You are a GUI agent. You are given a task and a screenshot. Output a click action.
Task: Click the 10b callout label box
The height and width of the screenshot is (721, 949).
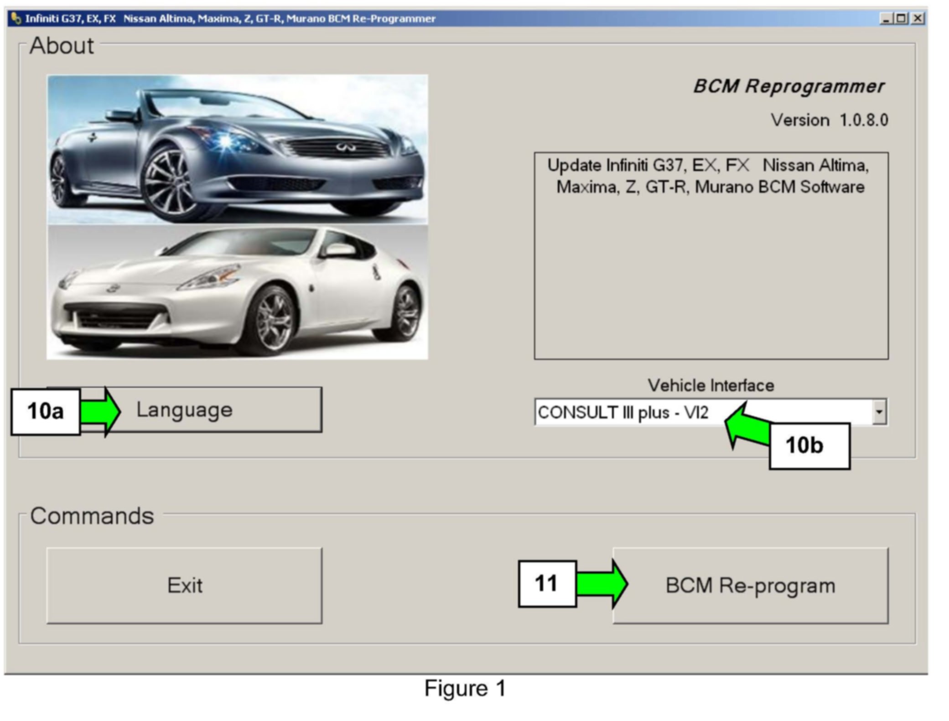pyautogui.click(x=809, y=446)
